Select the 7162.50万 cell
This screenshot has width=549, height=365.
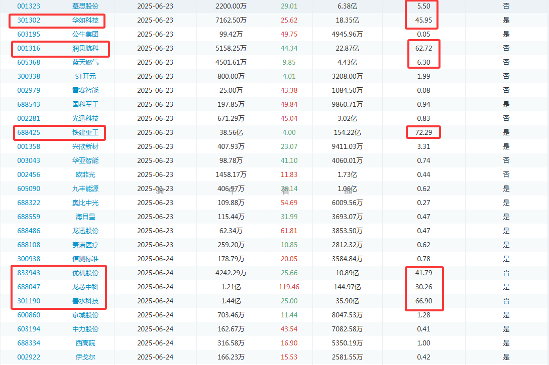231,20
